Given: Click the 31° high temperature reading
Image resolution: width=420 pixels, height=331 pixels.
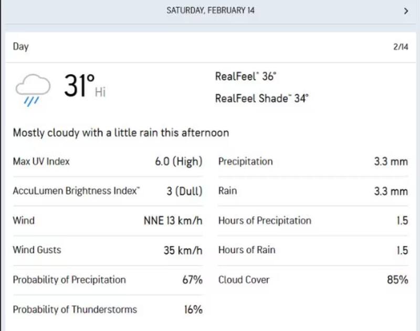Looking at the screenshot, I should point(80,86).
